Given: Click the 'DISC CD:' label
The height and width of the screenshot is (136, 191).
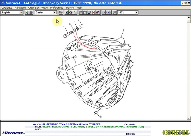Looking at the screenshot, I should tap(131, 134).
